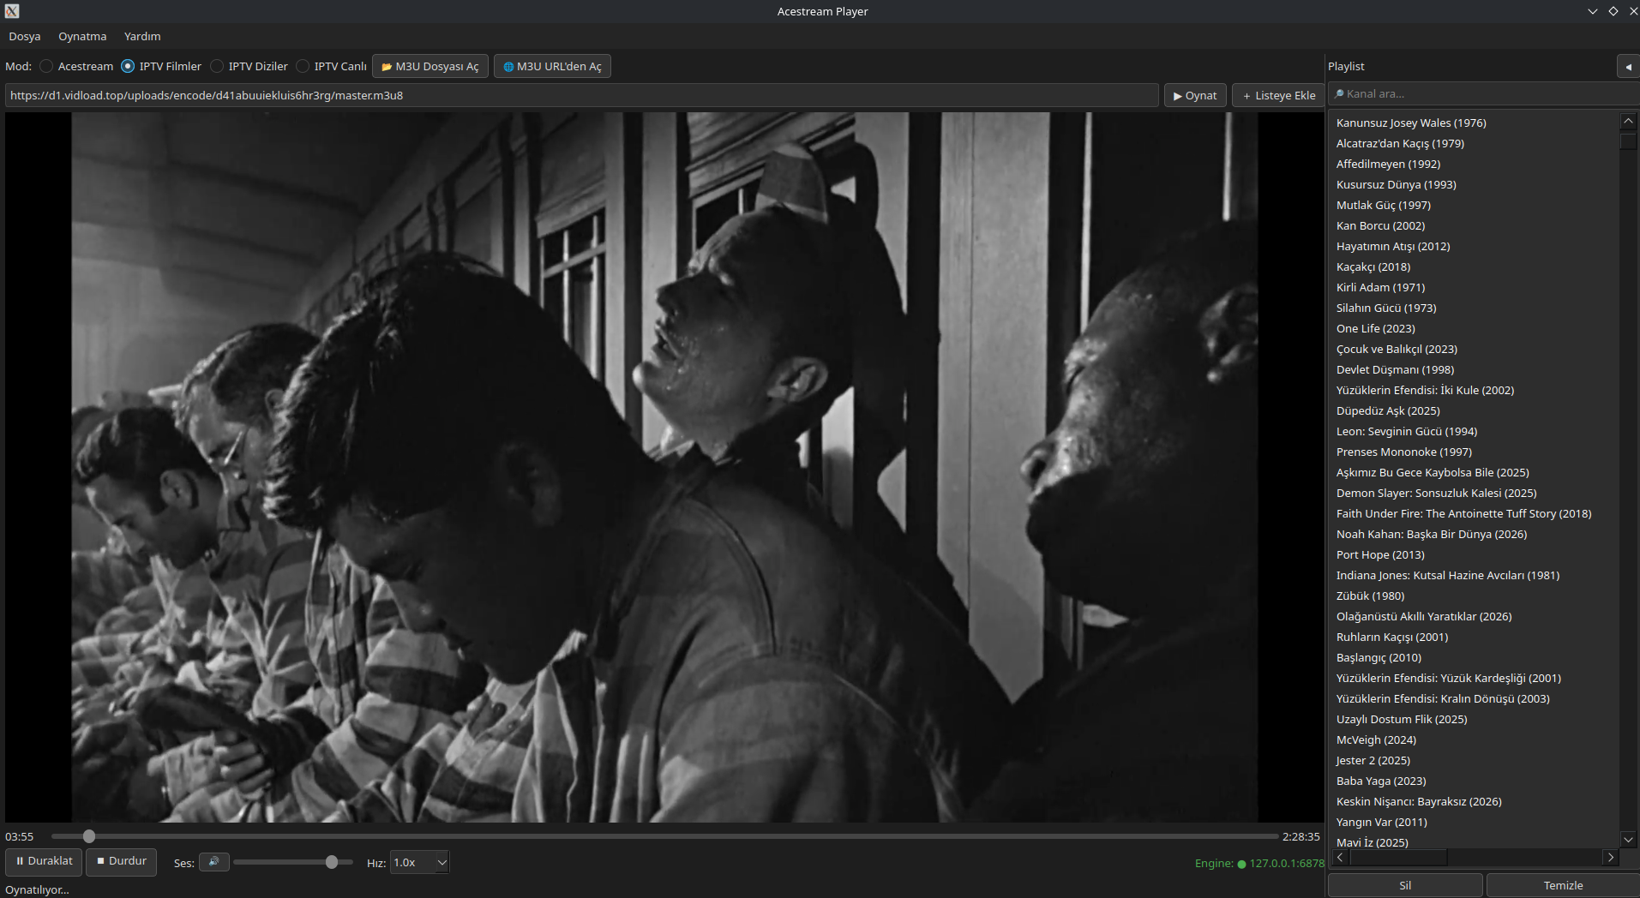Image resolution: width=1640 pixels, height=898 pixels.
Task: Open the Yardım menu
Action: pos(142,36)
